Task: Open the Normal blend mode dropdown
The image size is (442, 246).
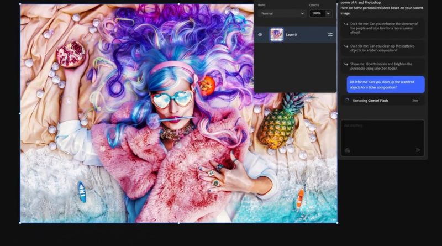Action: 282,13
